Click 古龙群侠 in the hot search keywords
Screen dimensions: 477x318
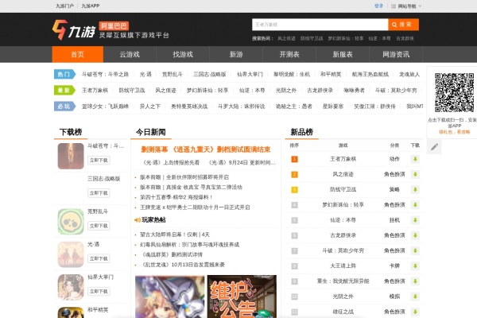pyautogui.click(x=405, y=38)
